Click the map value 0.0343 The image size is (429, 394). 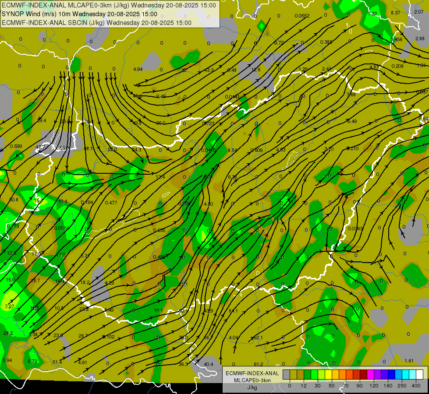pos(355,229)
